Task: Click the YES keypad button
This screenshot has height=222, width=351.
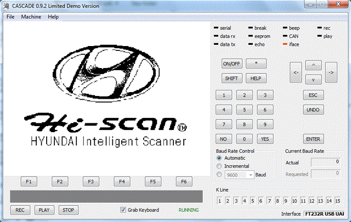Action: (265, 139)
